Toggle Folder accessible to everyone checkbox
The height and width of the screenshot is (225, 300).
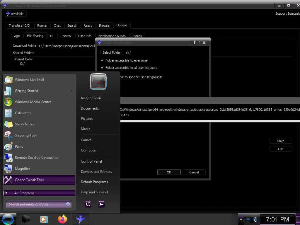click(x=102, y=60)
